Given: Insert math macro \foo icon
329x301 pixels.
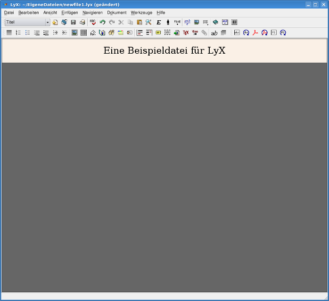Looking at the screenshot, I should pos(195,33).
